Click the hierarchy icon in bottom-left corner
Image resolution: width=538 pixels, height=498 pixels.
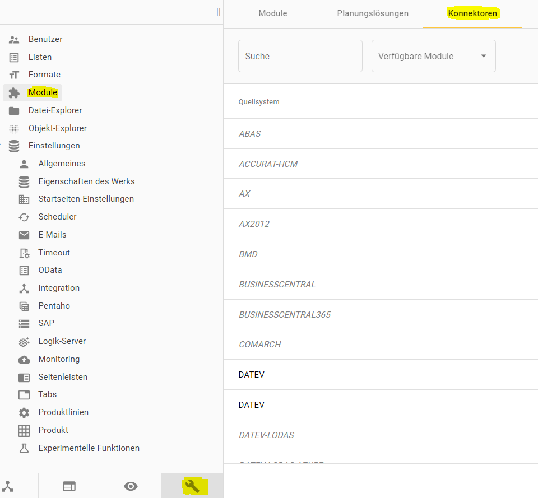click(8, 486)
